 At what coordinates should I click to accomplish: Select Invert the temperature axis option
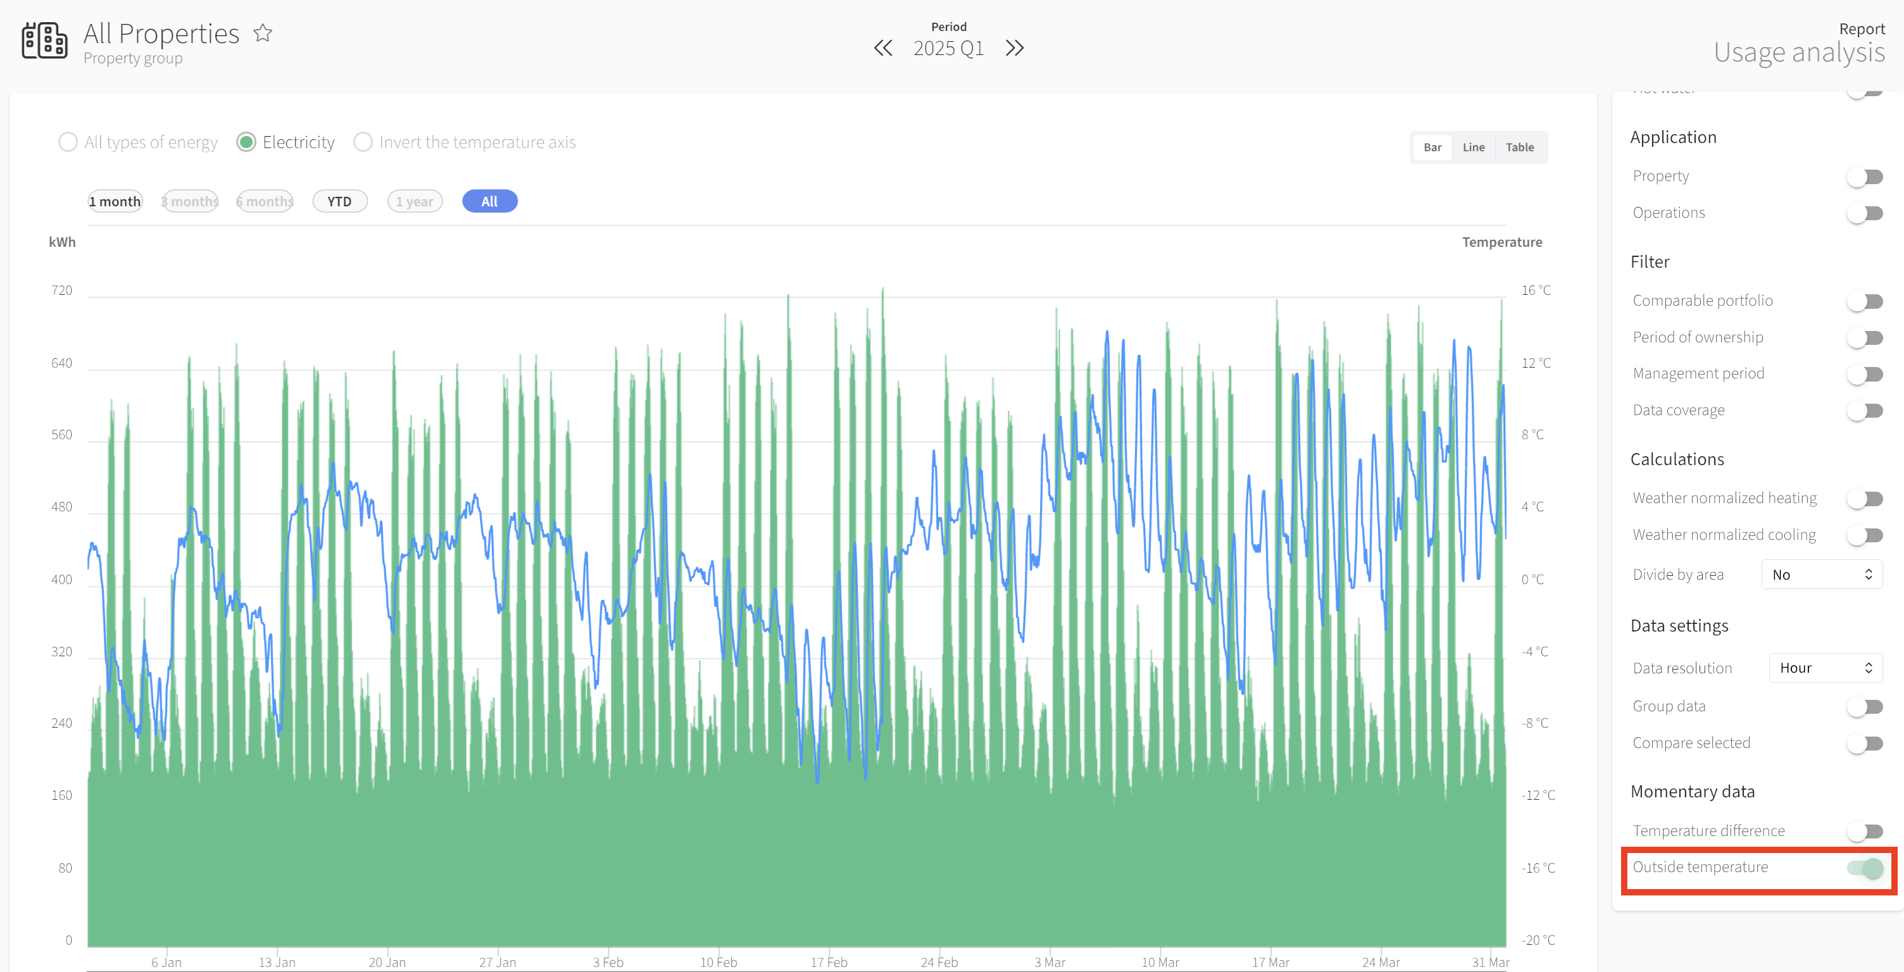click(x=363, y=142)
